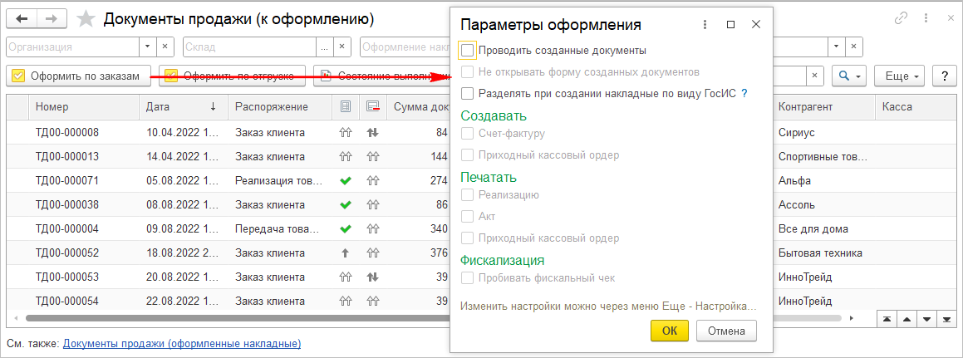
Task: Click Оформить по отгрузке button
Action: coord(232,76)
